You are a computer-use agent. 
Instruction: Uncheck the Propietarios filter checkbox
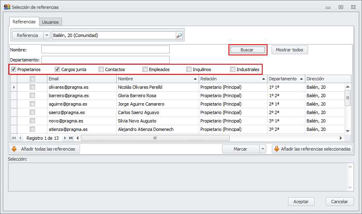coord(14,69)
